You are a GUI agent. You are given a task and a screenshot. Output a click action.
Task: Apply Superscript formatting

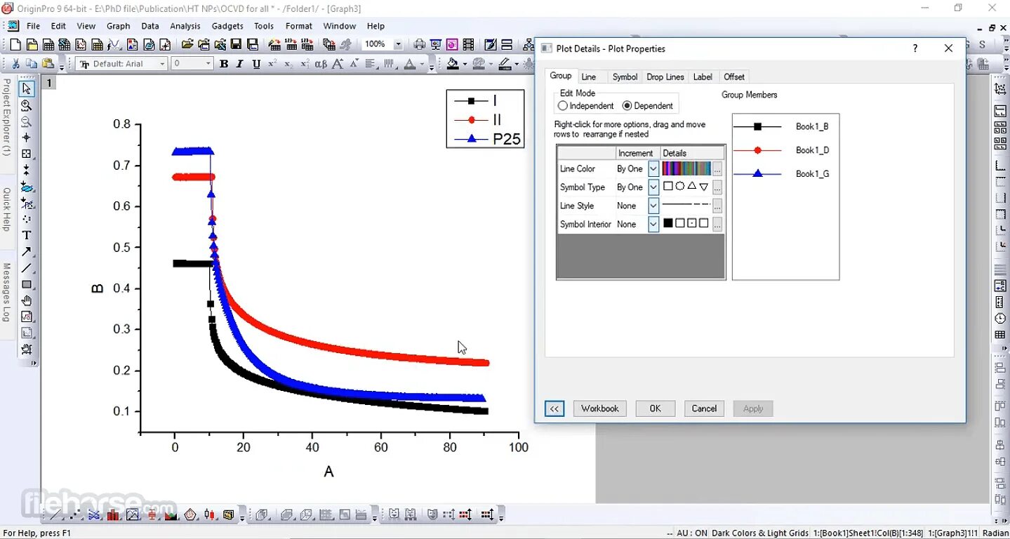[272, 64]
